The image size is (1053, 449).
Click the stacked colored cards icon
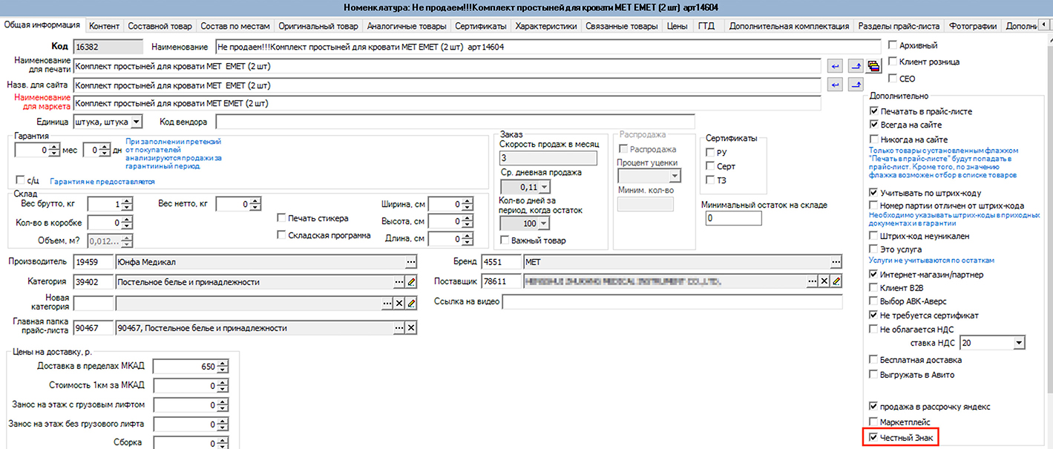(x=873, y=66)
